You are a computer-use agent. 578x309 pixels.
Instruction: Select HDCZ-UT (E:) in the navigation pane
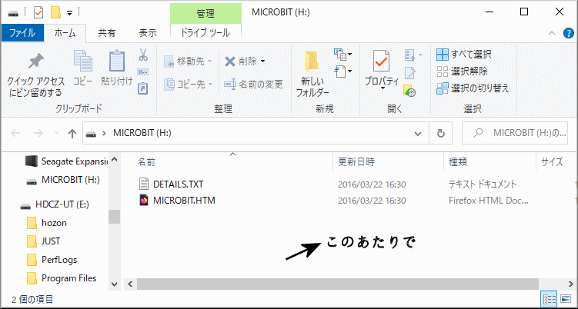(55, 204)
